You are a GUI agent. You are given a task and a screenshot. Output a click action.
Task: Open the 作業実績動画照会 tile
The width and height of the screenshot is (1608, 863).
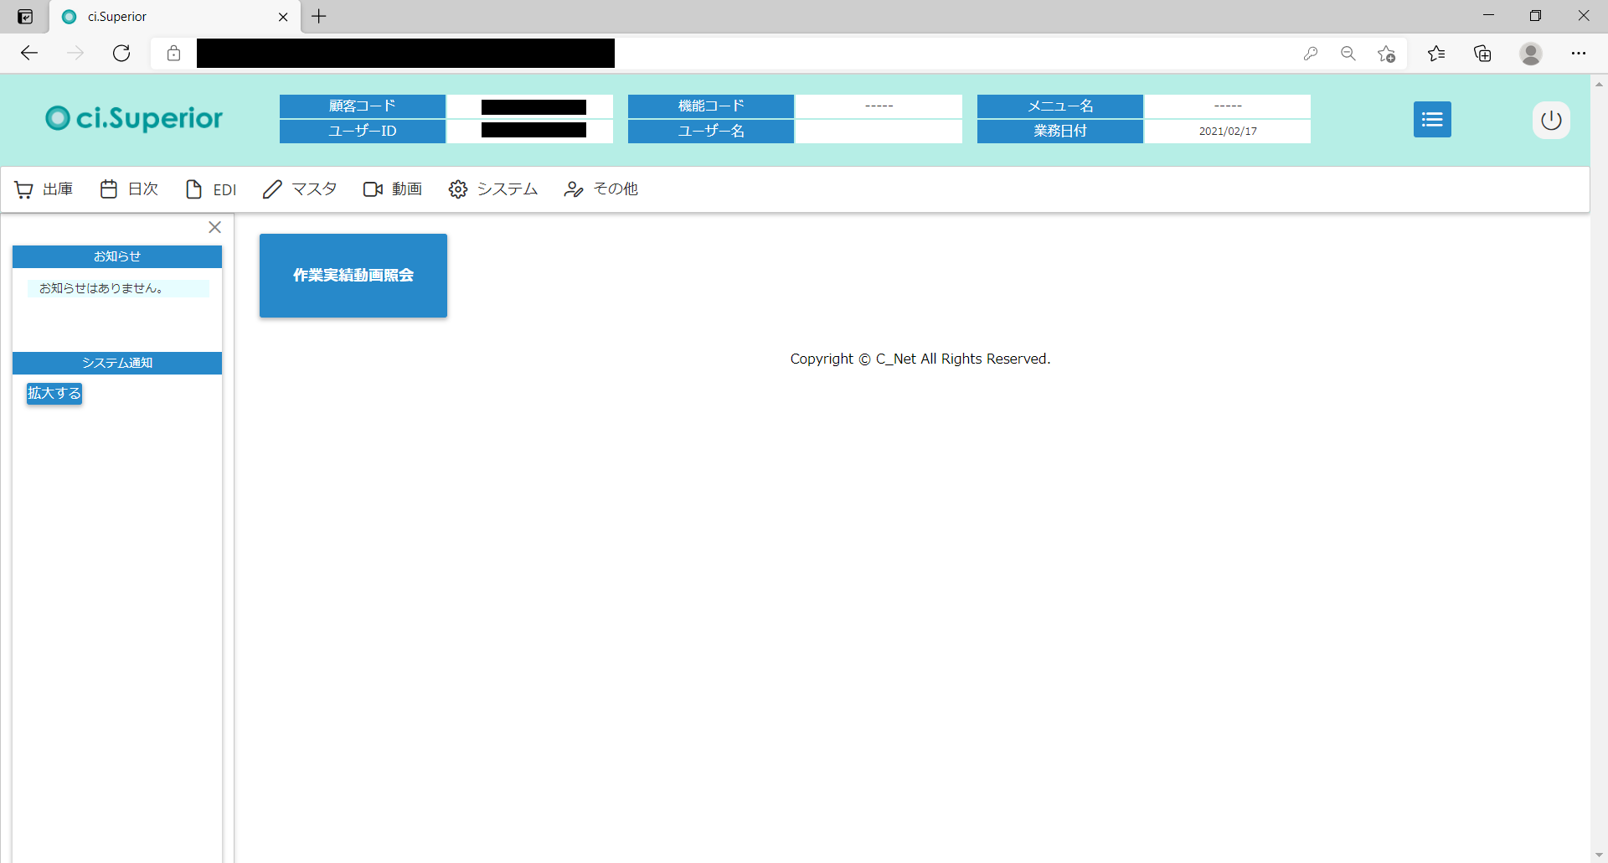353,275
